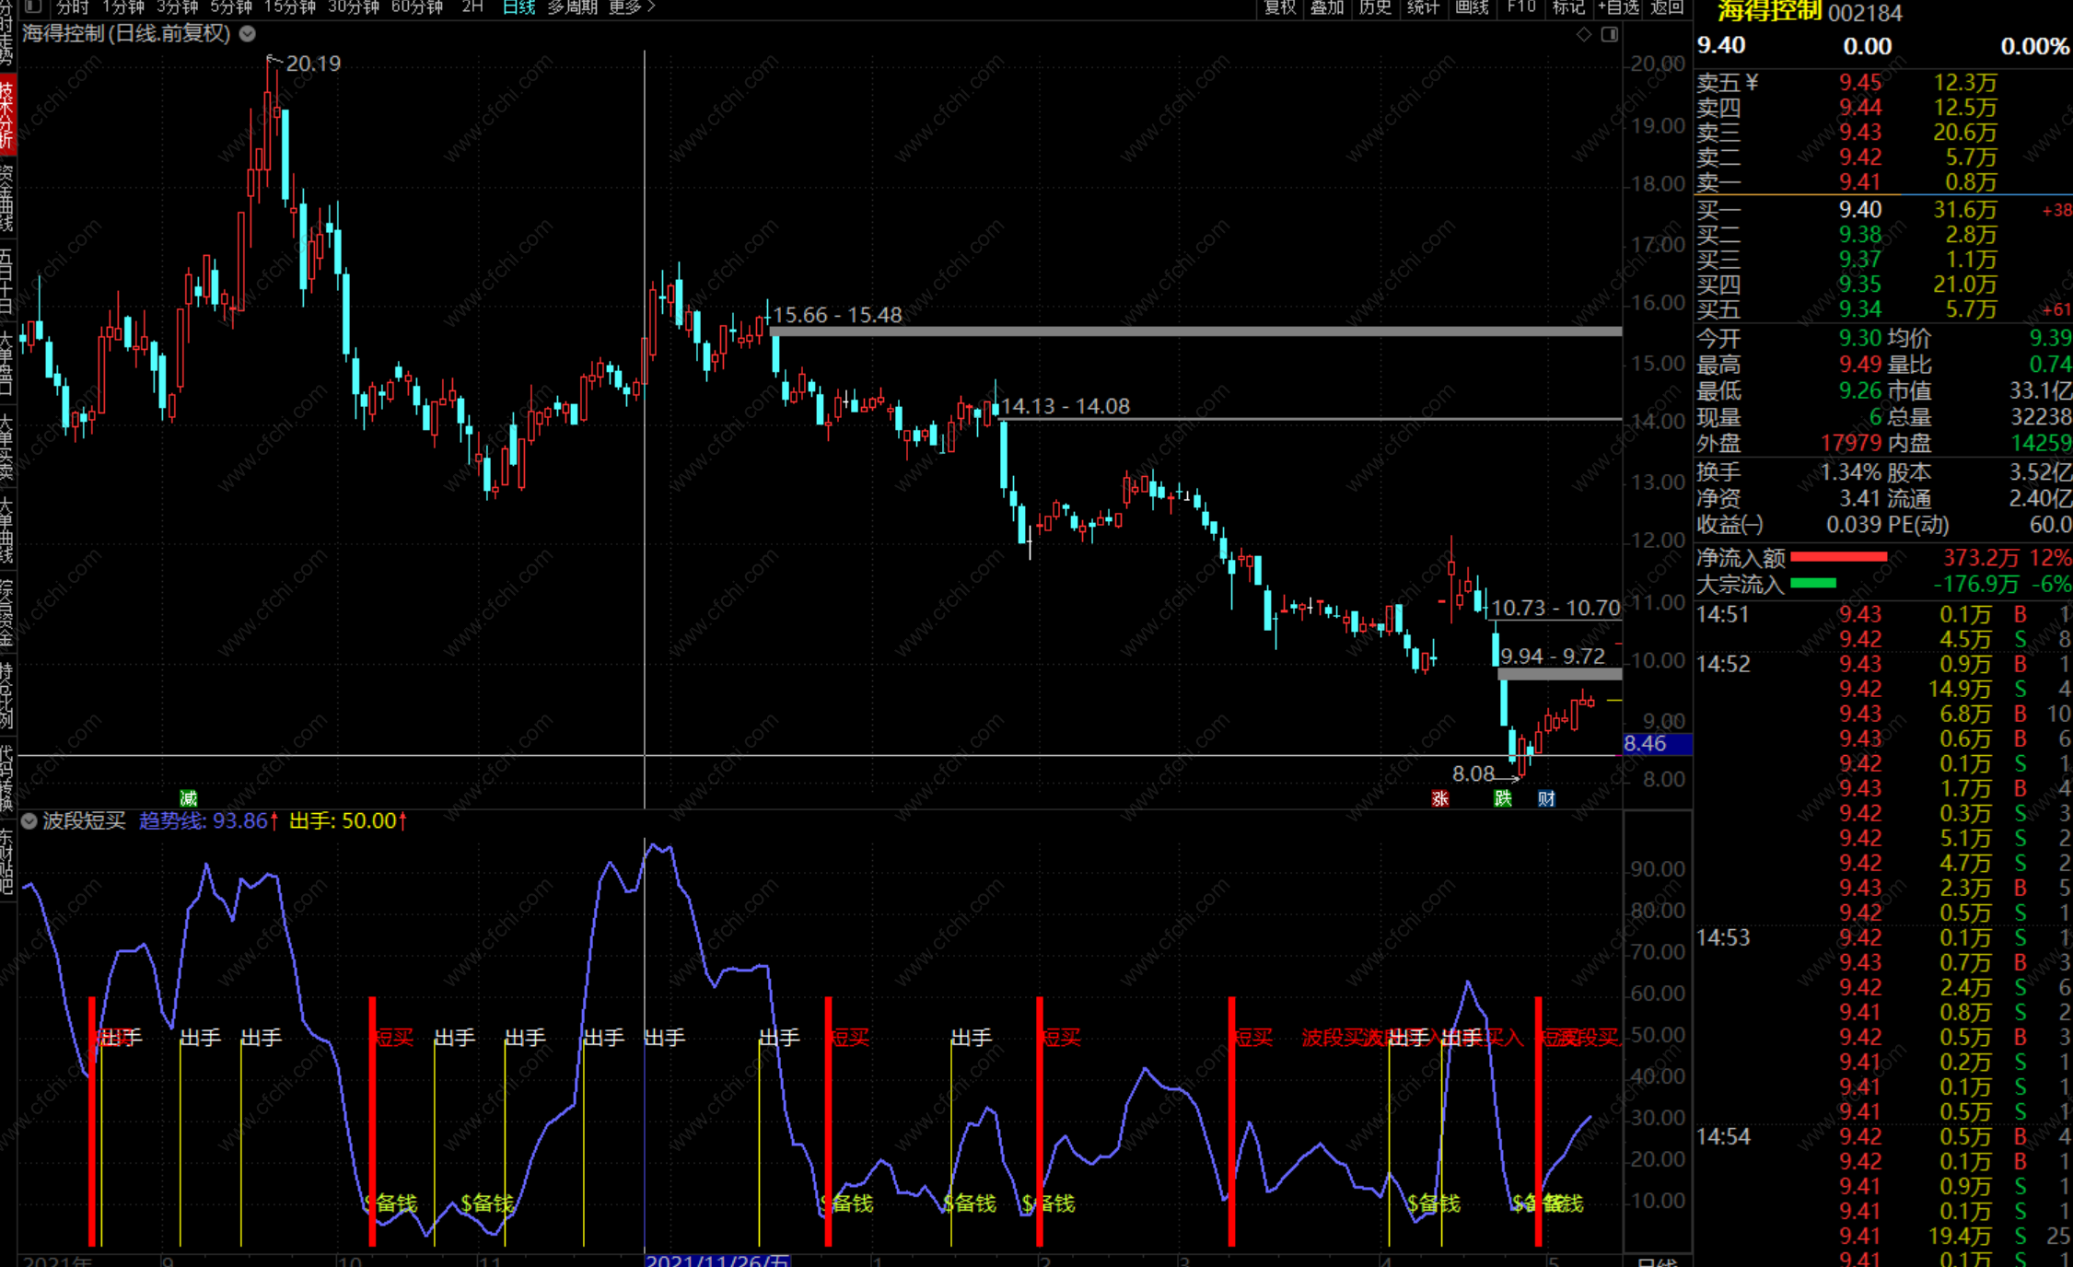This screenshot has width=2073, height=1267.
Task: Expand 波段短买 indicator options arrow
Action: (29, 820)
